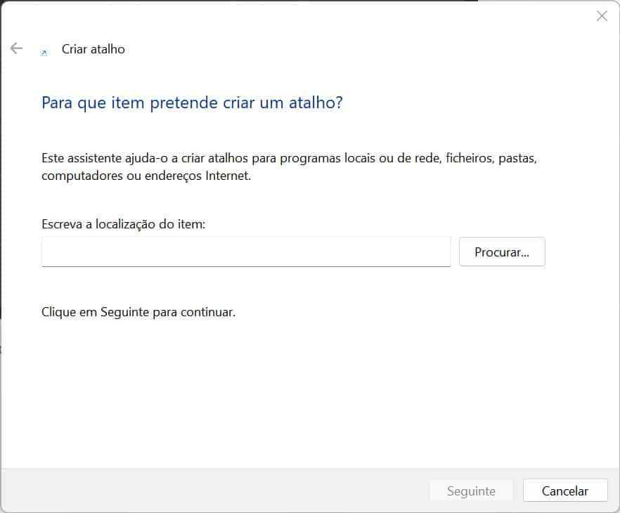Click inside the item location text field
Screen dimensions: 620x513
click(x=246, y=252)
